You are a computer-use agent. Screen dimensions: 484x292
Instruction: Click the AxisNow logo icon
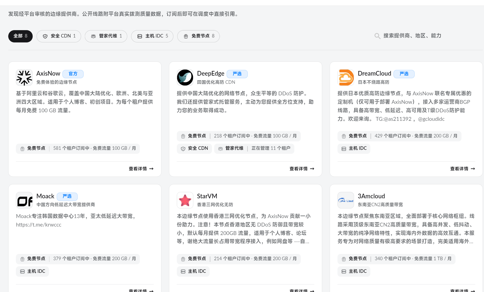[x=24, y=78]
